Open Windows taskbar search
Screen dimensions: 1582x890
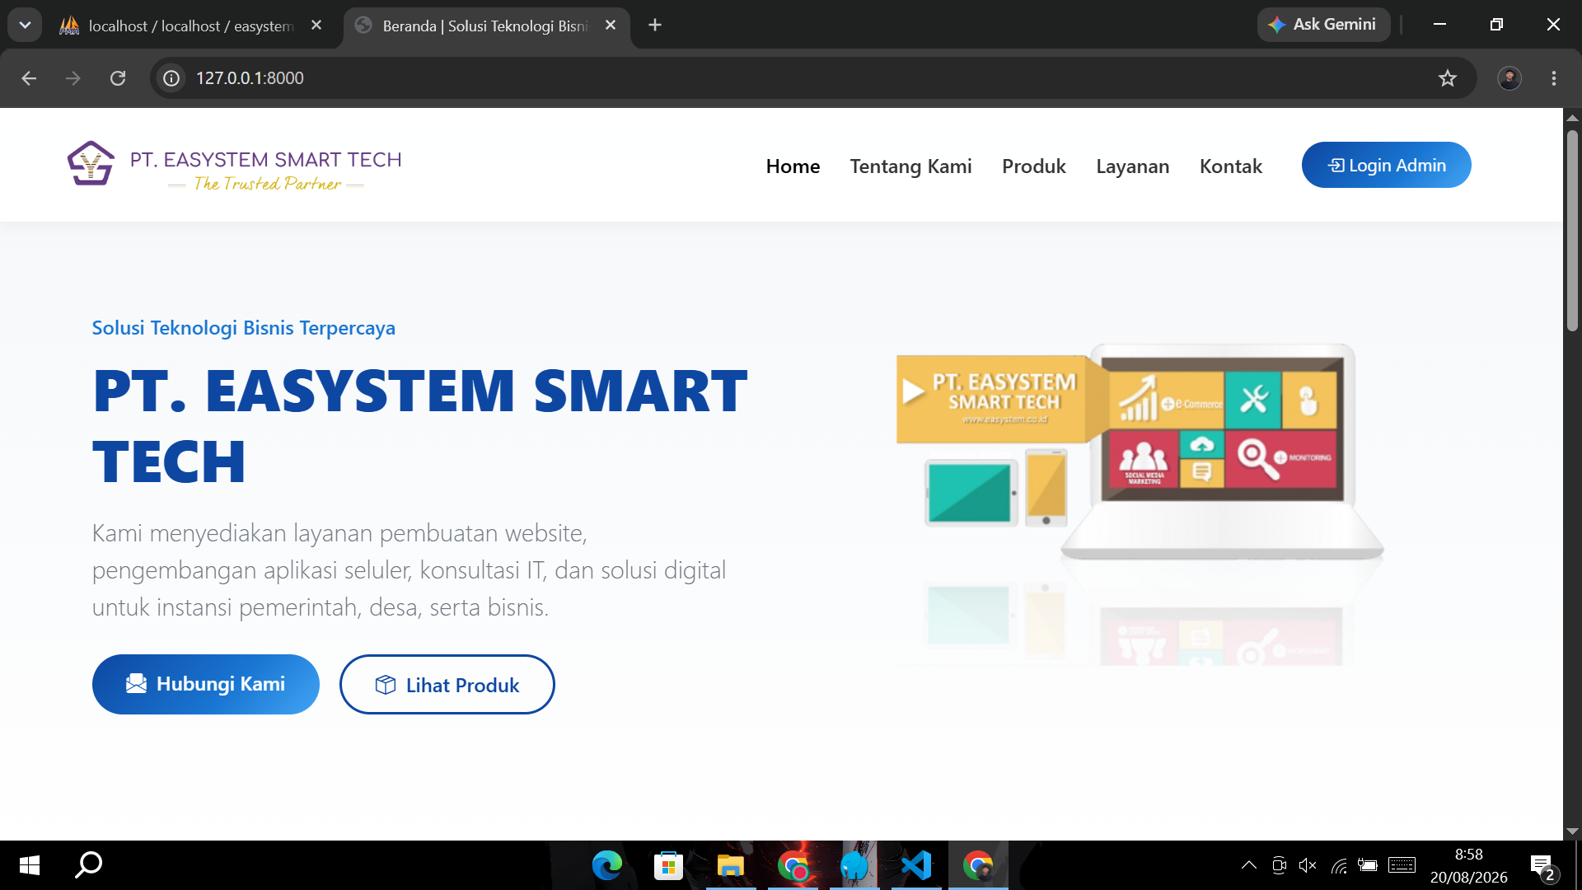pos(89,865)
